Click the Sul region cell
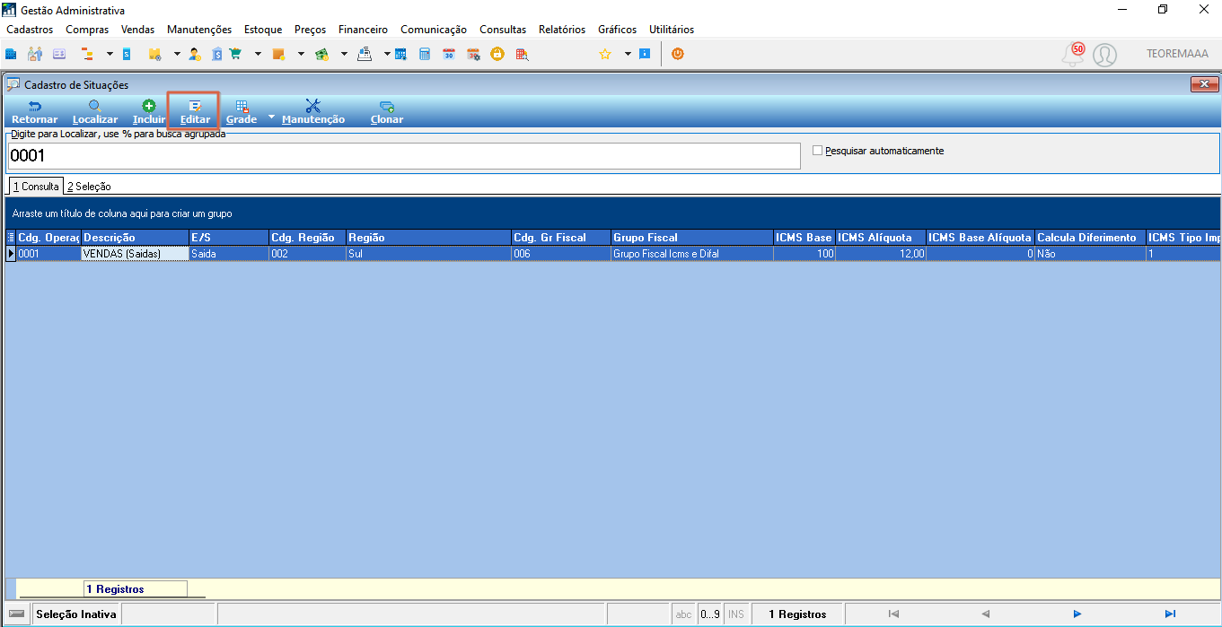 427,254
